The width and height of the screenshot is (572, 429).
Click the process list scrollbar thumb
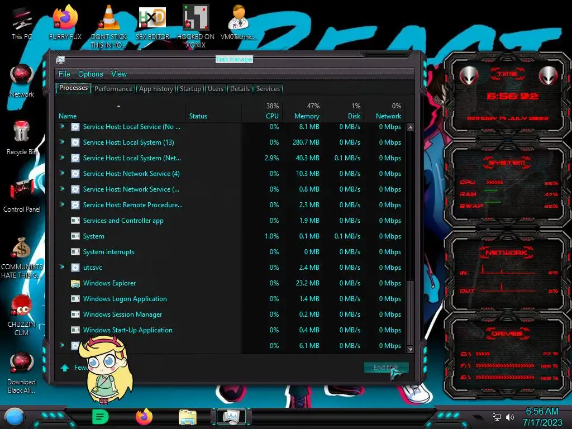410,312
